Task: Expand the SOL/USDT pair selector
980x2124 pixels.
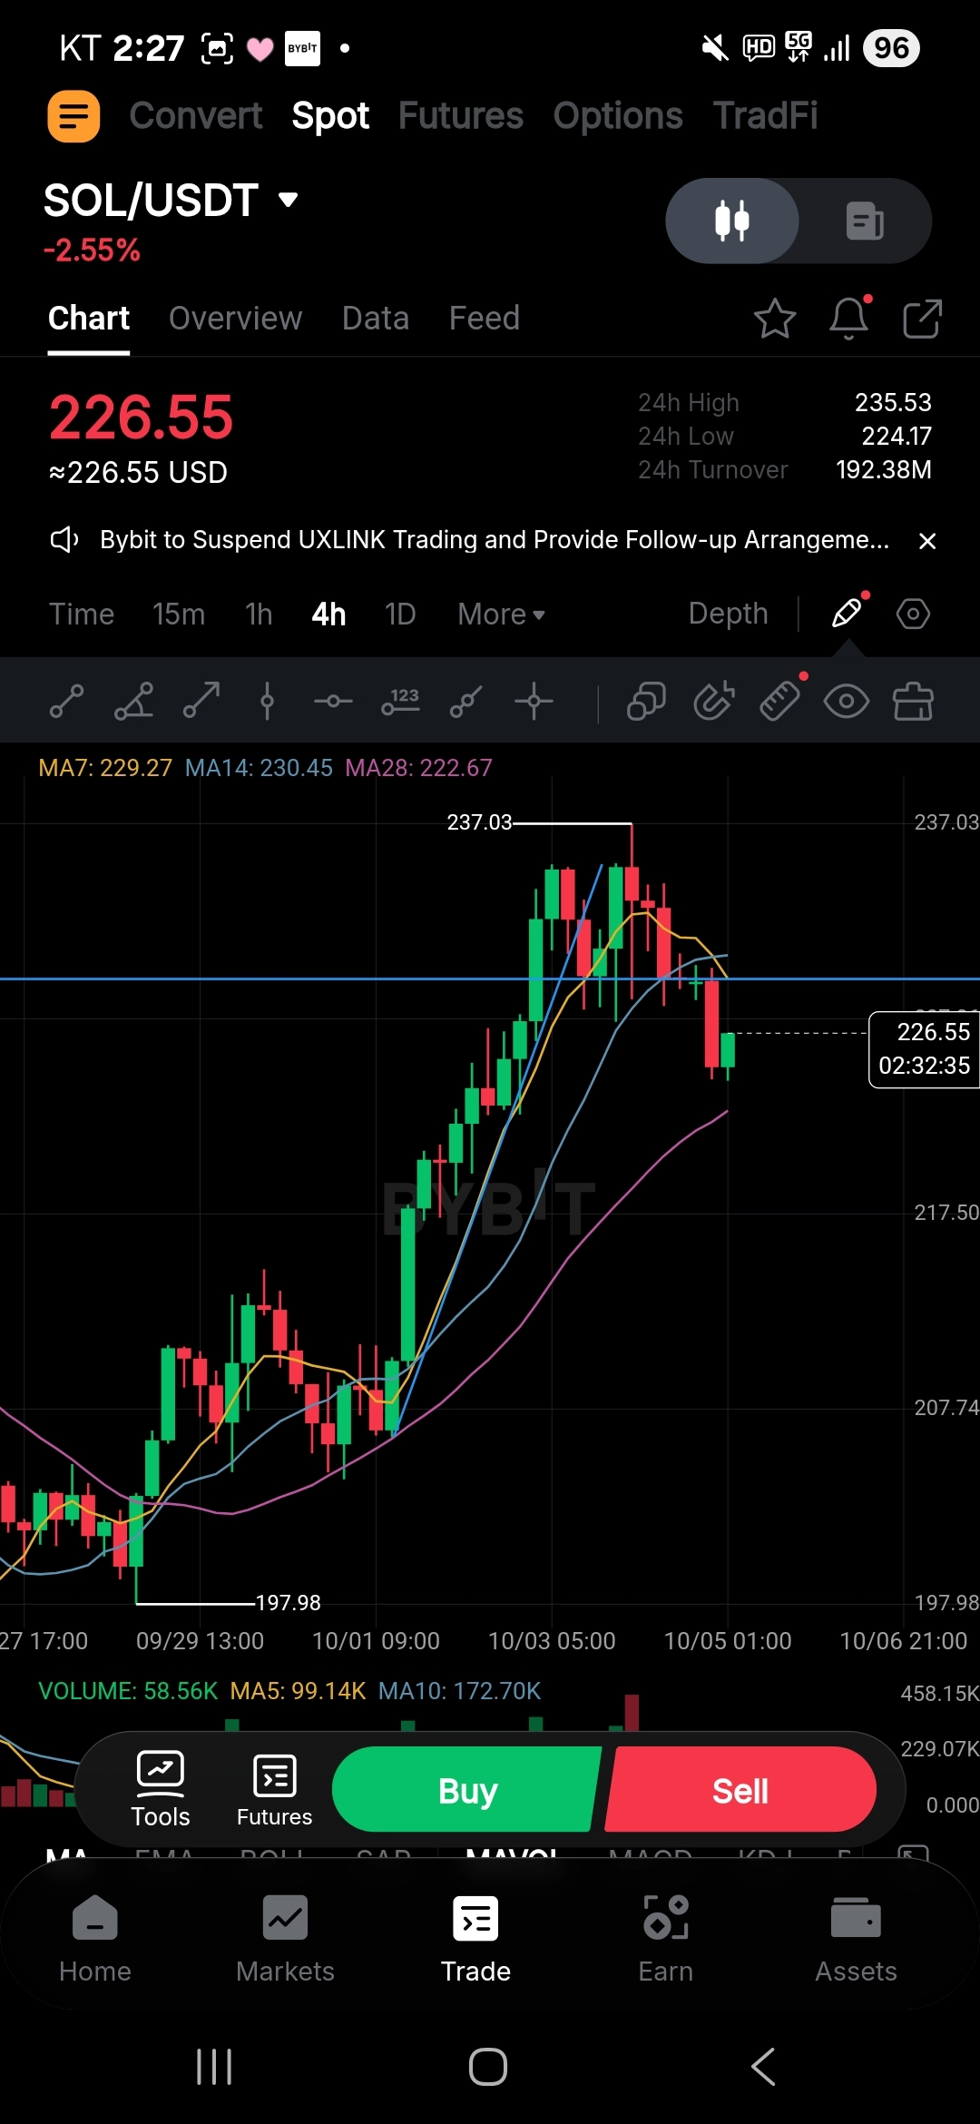Action: point(171,200)
